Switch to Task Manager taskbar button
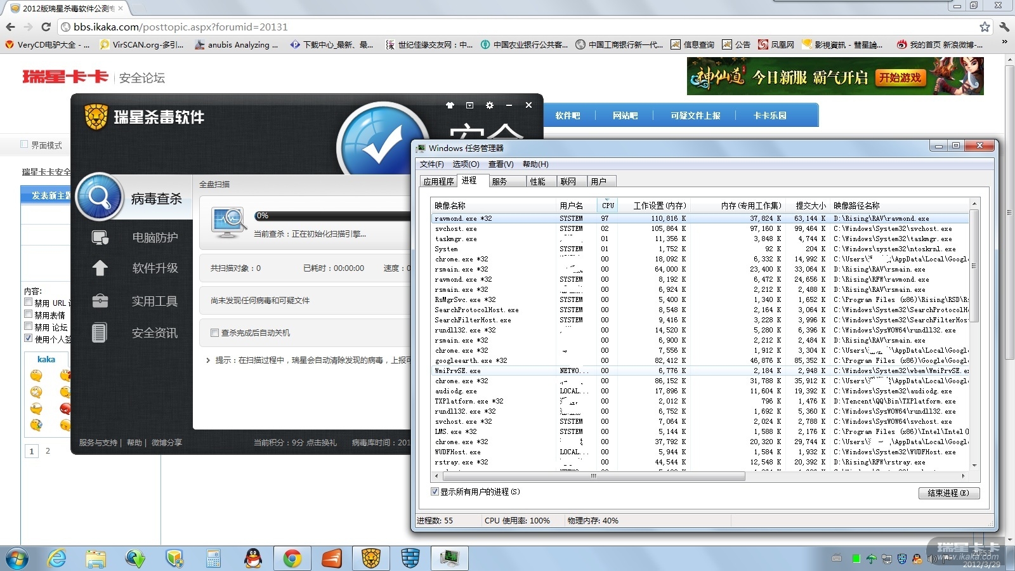 (x=450, y=558)
